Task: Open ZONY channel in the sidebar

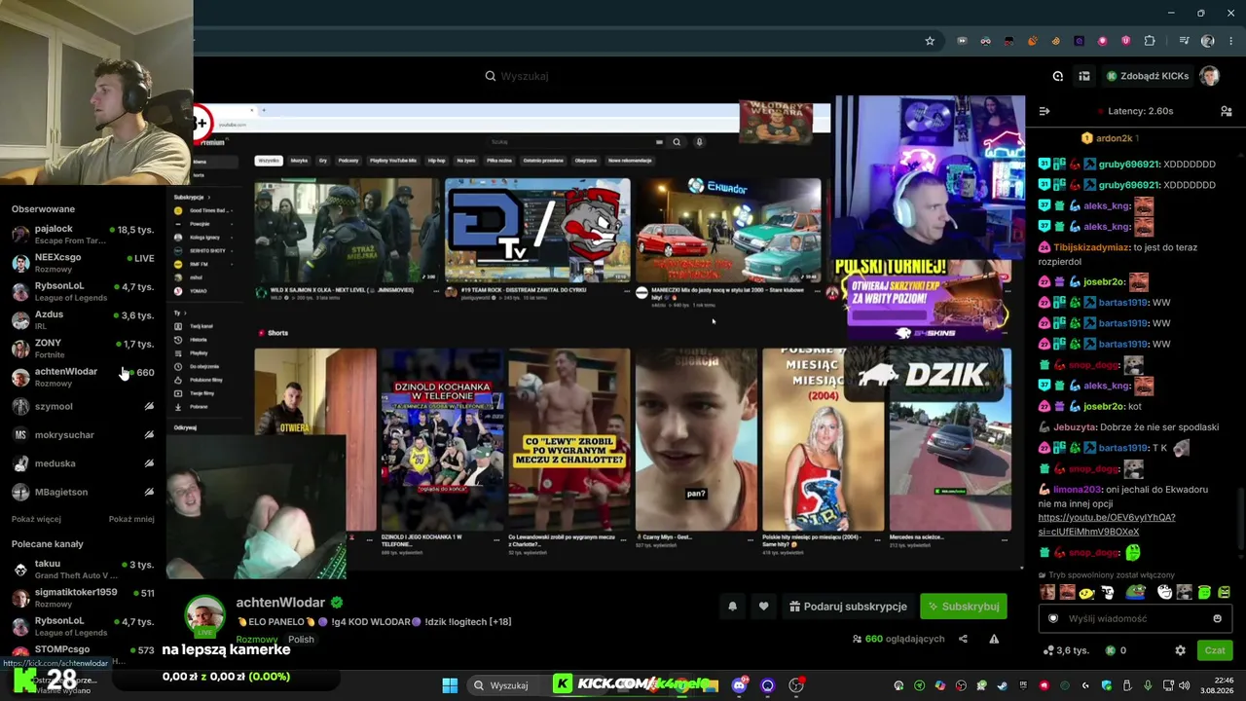Action: click(83, 348)
